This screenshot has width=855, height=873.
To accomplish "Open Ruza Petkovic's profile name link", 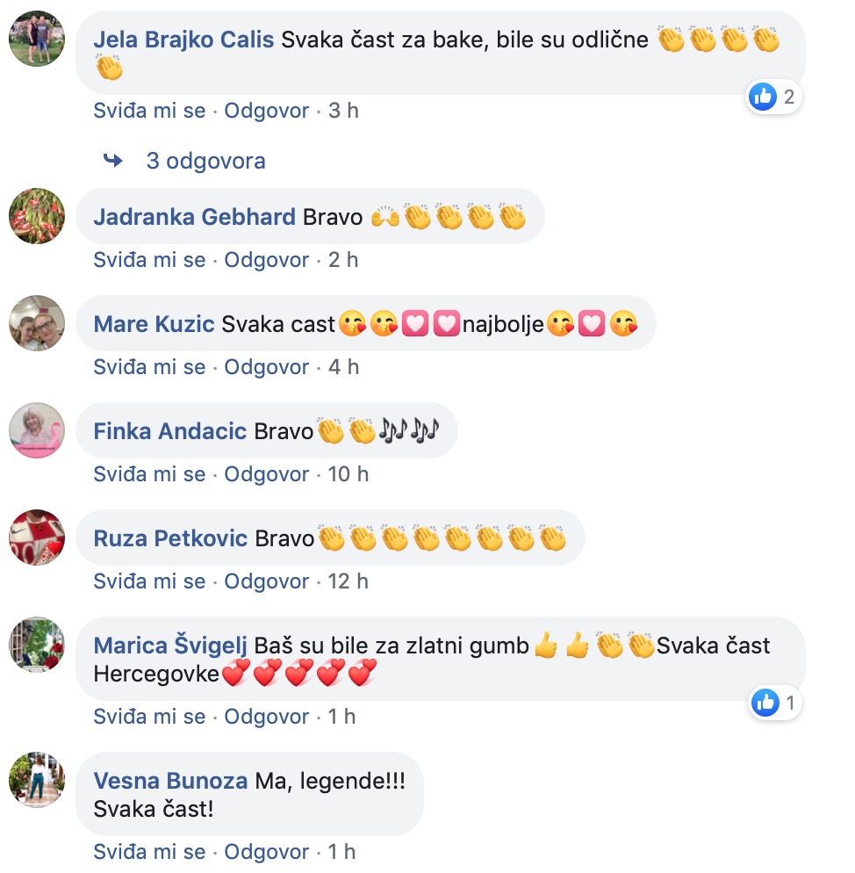I will click(170, 538).
